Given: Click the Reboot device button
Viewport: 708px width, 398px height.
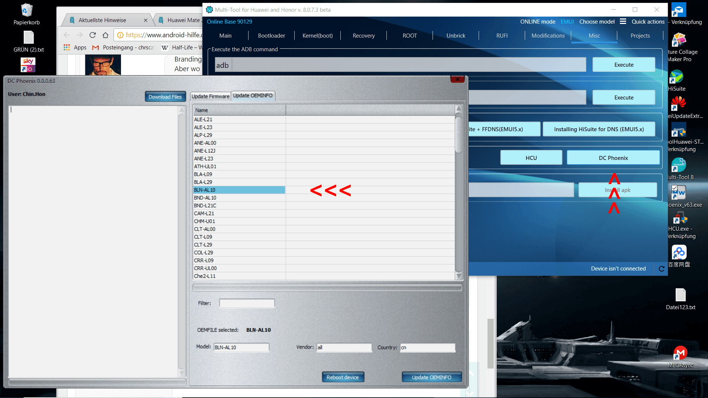Looking at the screenshot, I should tap(343, 377).
